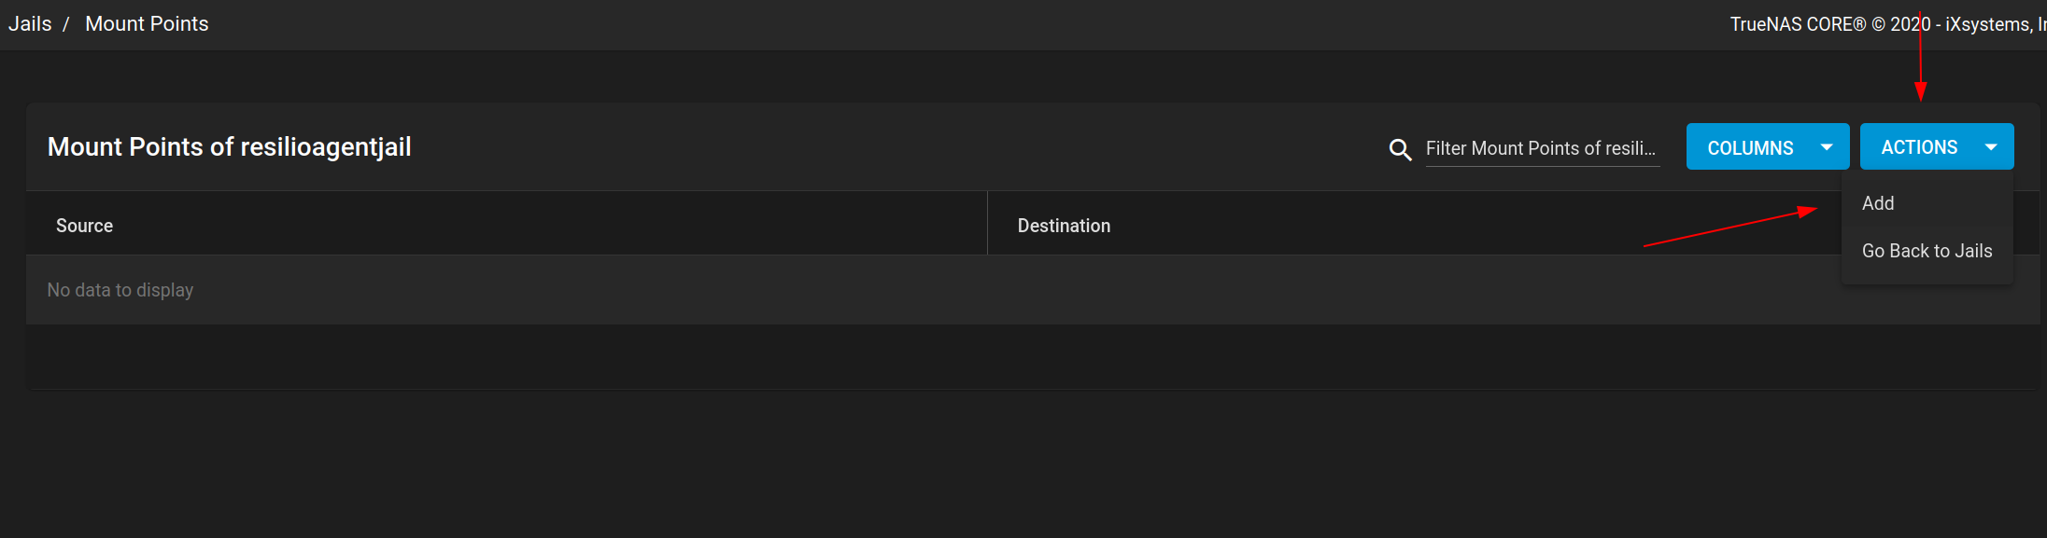Click the divider between Source and Destination

987,224
